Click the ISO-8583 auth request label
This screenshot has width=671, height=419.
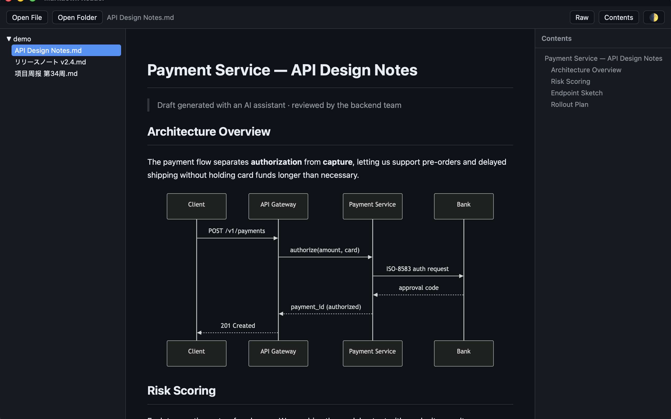click(417, 269)
